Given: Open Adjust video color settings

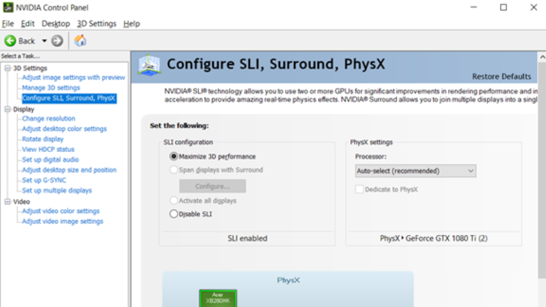Looking at the screenshot, I should (61, 211).
